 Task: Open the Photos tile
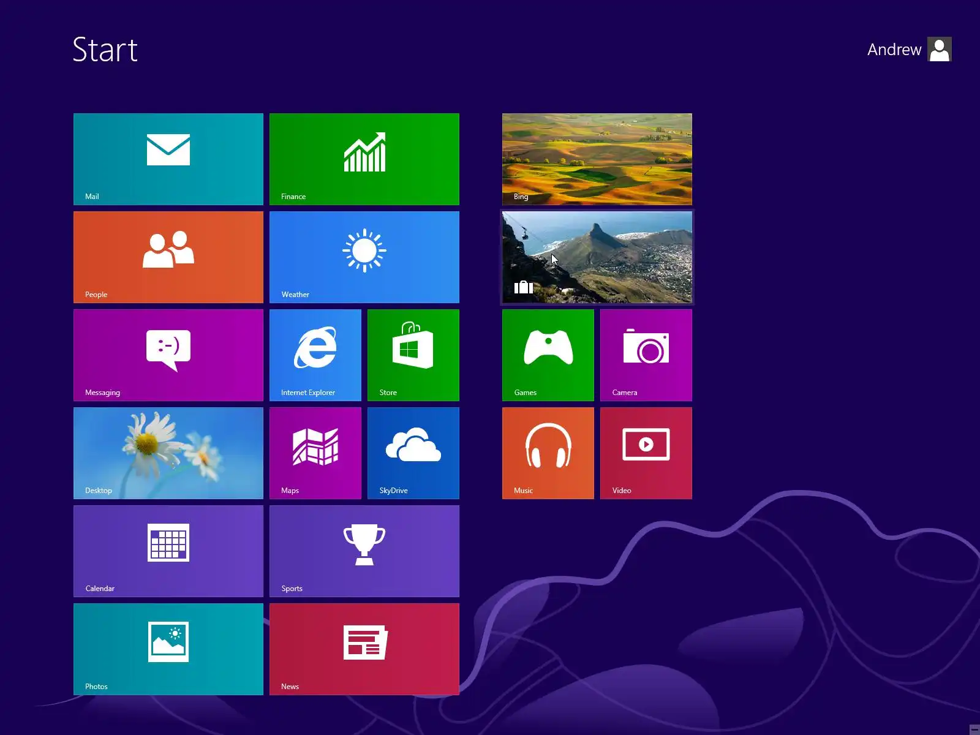click(168, 649)
